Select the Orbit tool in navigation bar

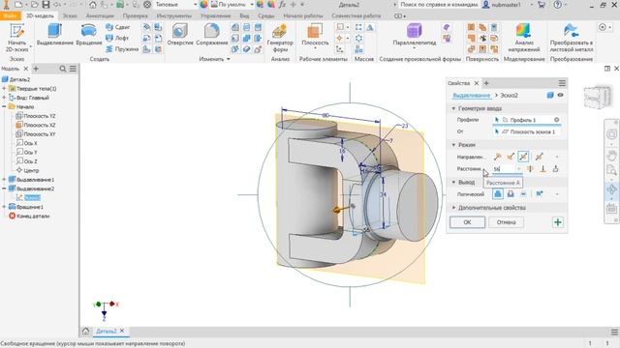(x=611, y=189)
